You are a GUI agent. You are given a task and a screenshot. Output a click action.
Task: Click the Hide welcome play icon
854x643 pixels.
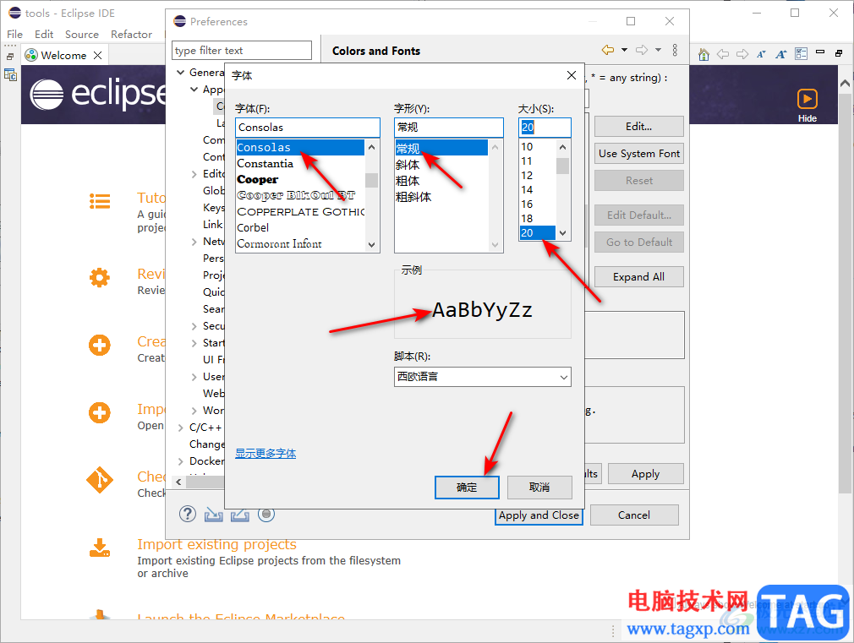coord(807,99)
